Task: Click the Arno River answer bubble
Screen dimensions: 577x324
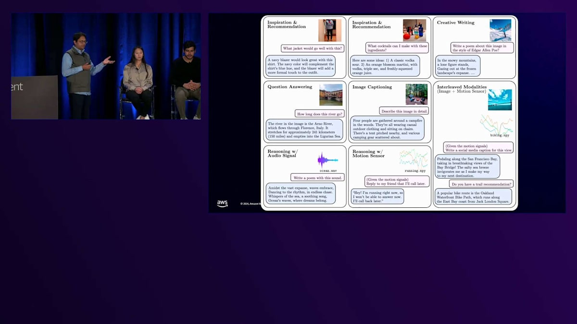Action: point(305,130)
